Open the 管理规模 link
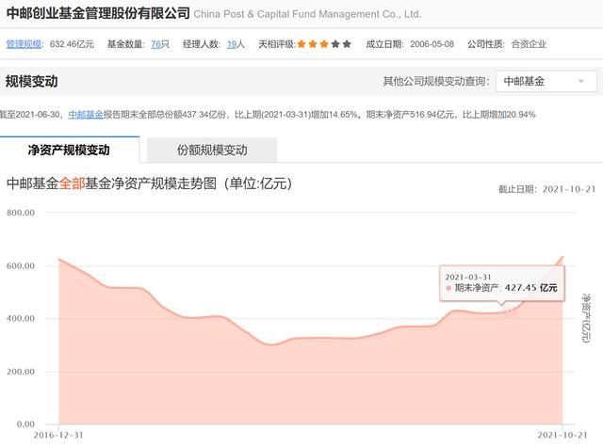The width and height of the screenshot is (603, 446). (x=24, y=44)
